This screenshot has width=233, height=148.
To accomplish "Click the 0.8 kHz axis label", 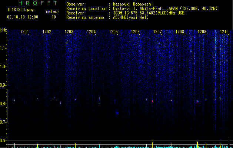I will pos(3,104).
